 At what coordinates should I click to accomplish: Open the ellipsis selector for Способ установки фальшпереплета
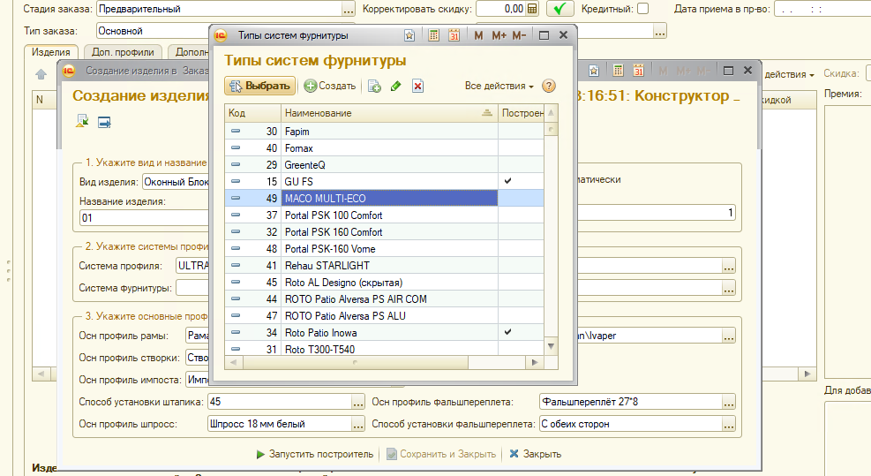coord(729,424)
